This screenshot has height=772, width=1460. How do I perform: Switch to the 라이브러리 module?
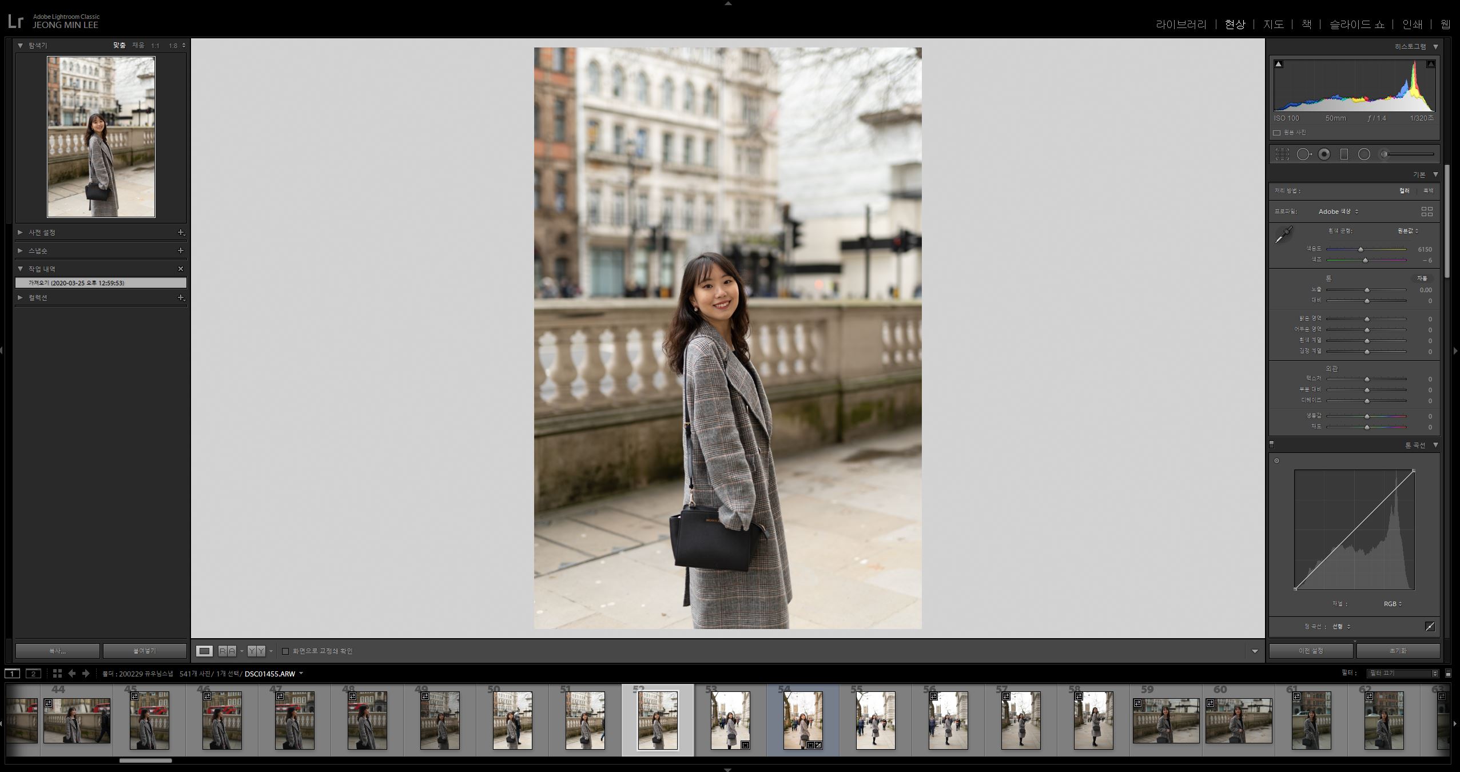(1181, 25)
